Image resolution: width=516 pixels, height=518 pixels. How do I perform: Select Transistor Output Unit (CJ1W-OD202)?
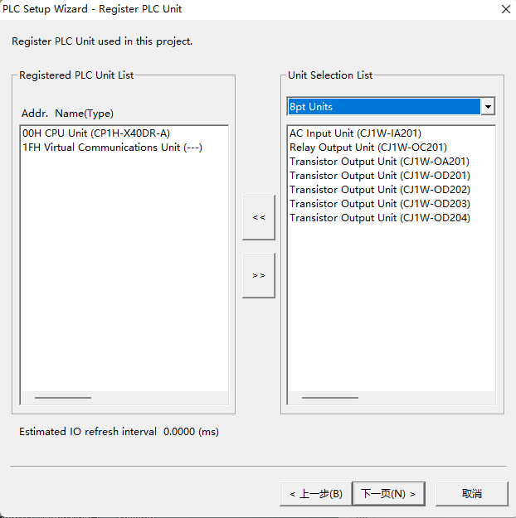point(380,190)
